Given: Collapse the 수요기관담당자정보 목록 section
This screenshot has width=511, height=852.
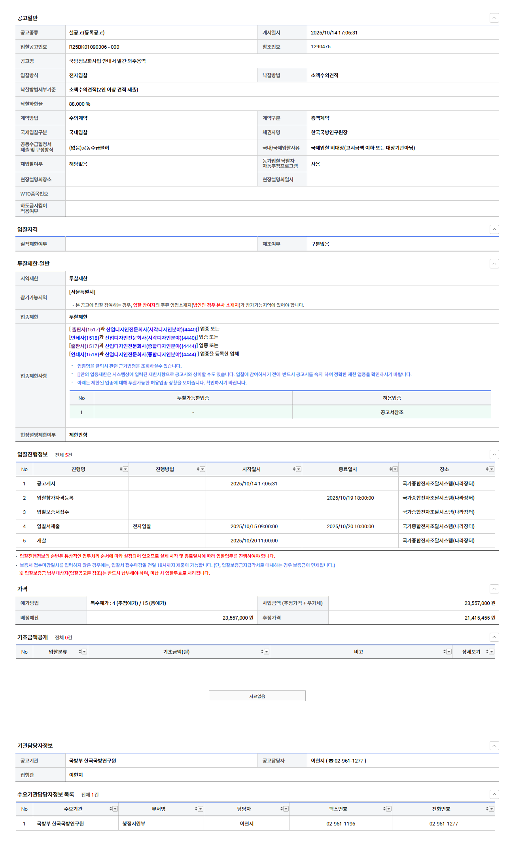Looking at the screenshot, I should [494, 794].
